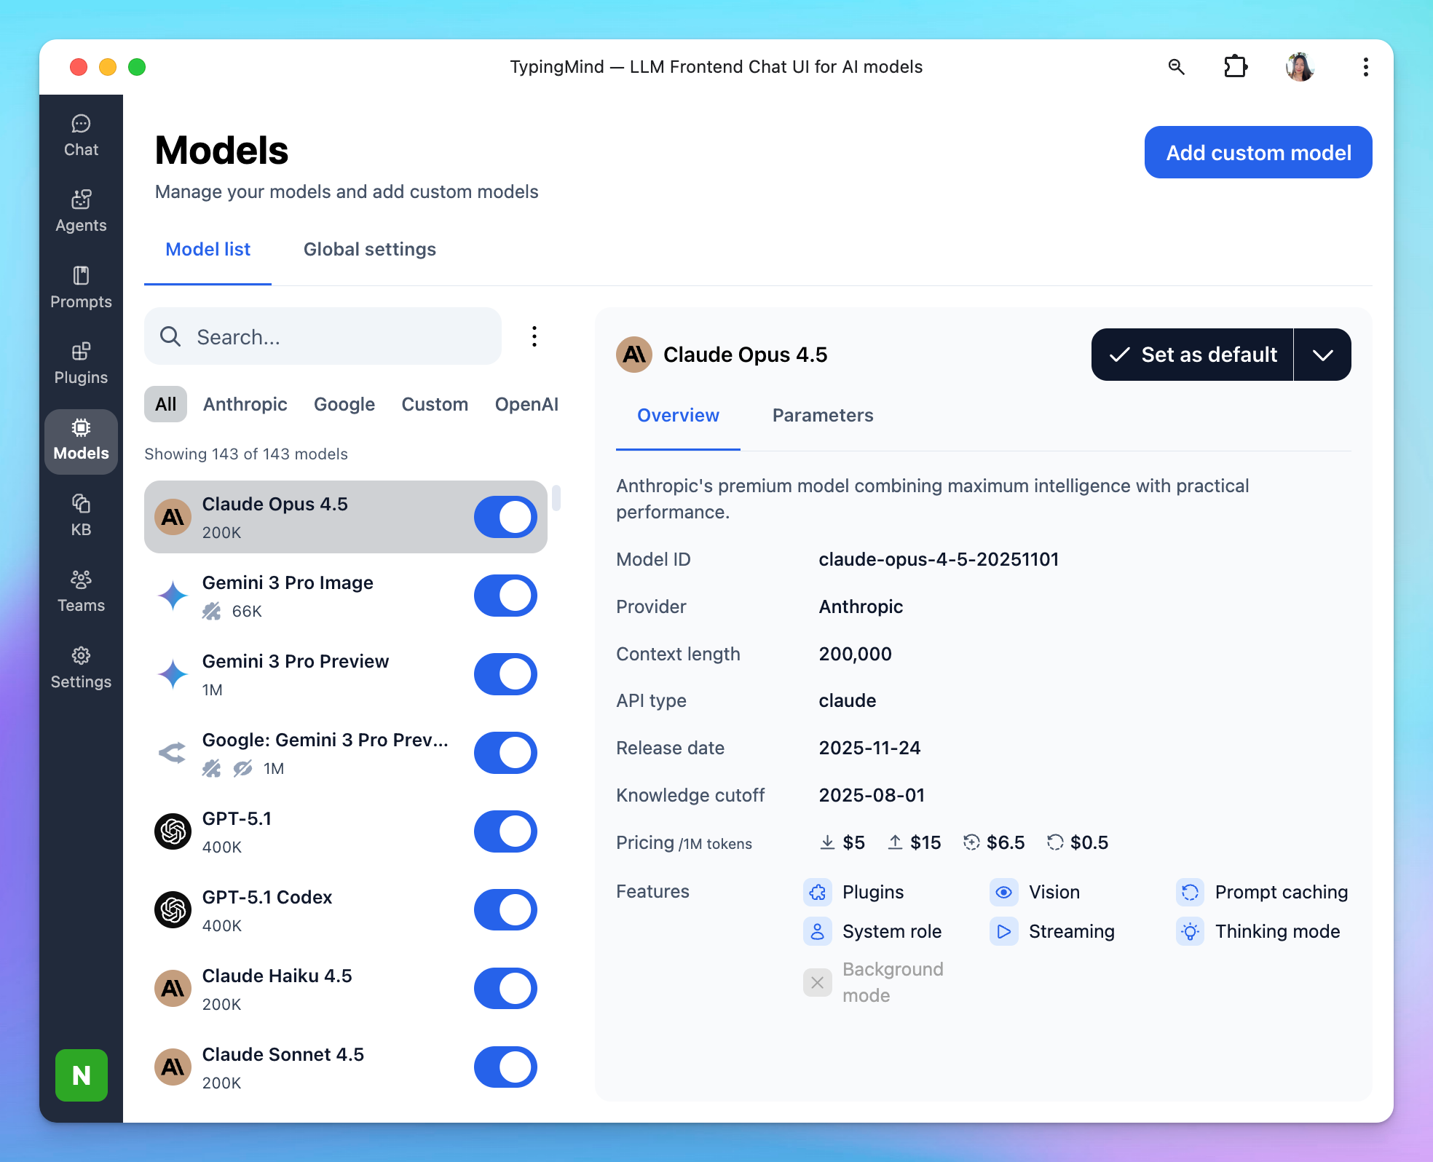Disable the Claude Opus 4.5 toggle

pos(505,517)
